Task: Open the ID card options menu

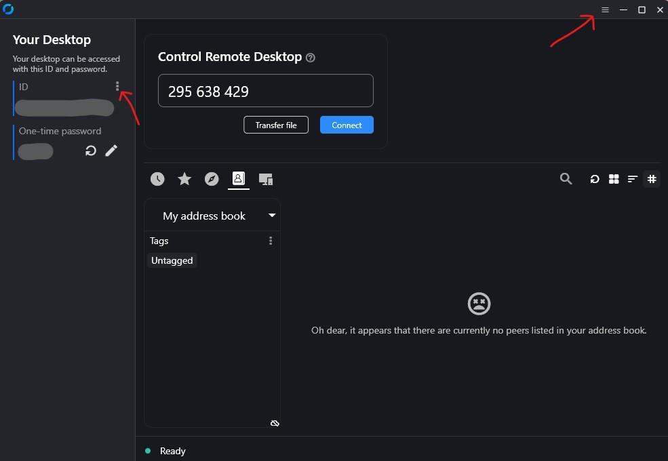Action: pos(117,86)
